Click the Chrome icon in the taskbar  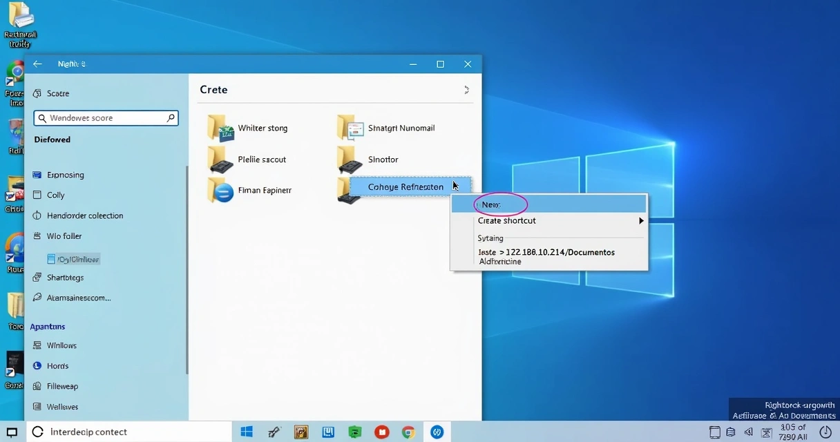408,432
